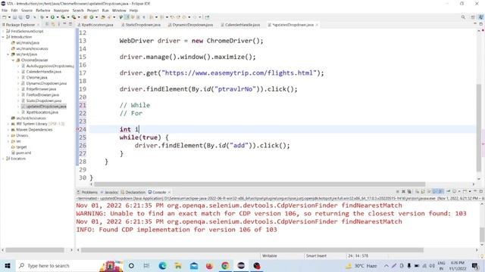Open the Source menu
The image size is (485, 272).
(27, 11)
